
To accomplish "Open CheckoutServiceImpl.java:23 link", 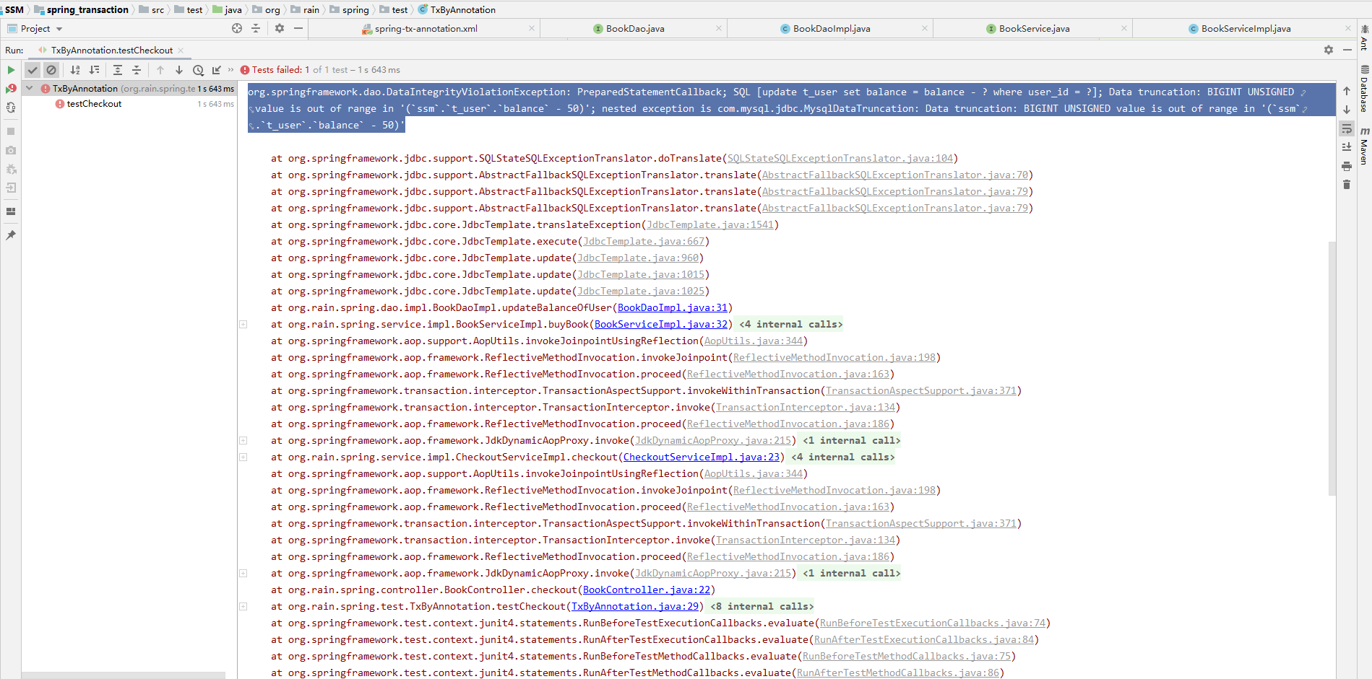I will pos(702,457).
